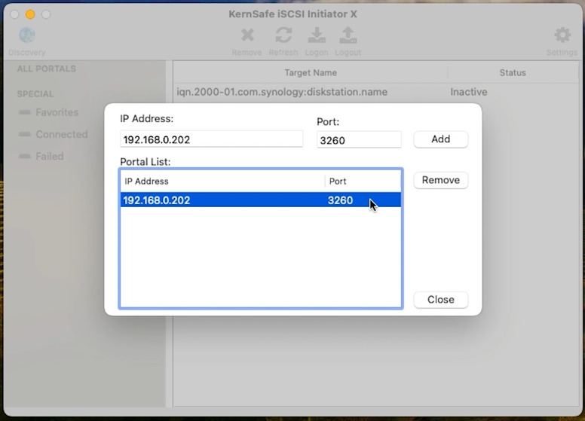The height and width of the screenshot is (421, 585).
Task: Click the Inactive status cell
Action: click(x=469, y=92)
